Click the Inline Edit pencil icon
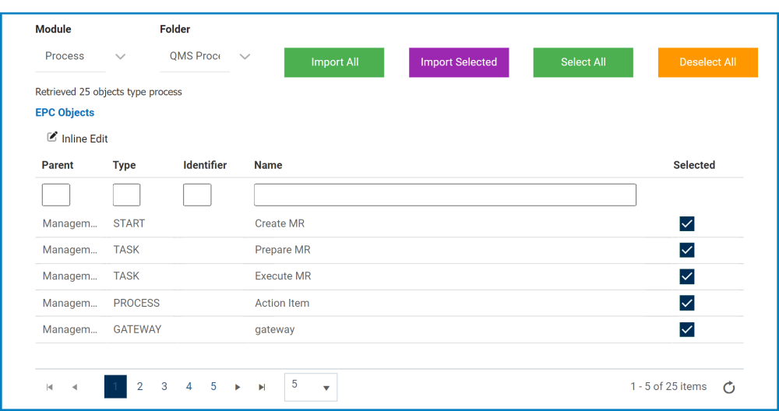This screenshot has height=411, width=779. pos(52,137)
